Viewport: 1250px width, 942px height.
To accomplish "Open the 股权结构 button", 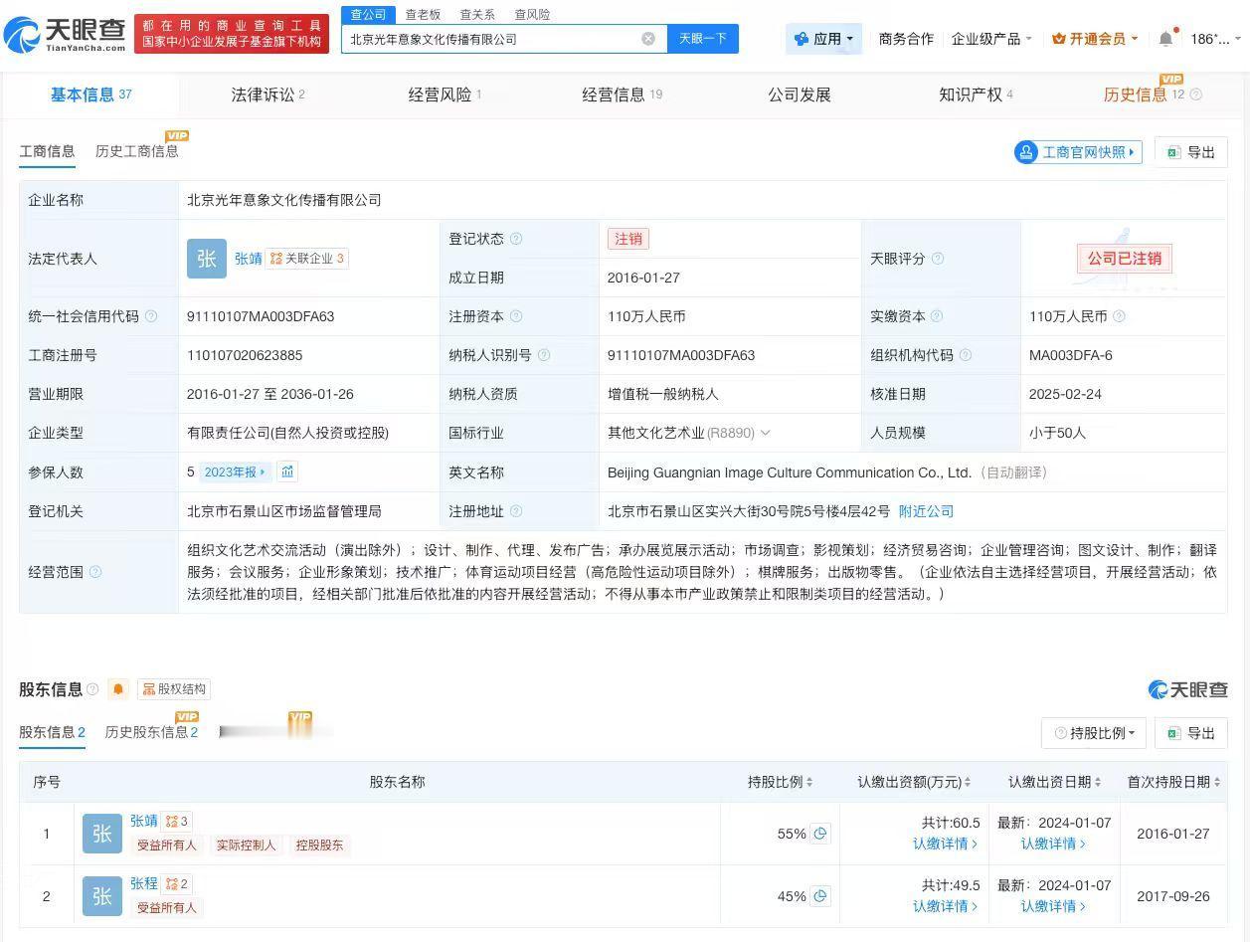I will 174,689.
